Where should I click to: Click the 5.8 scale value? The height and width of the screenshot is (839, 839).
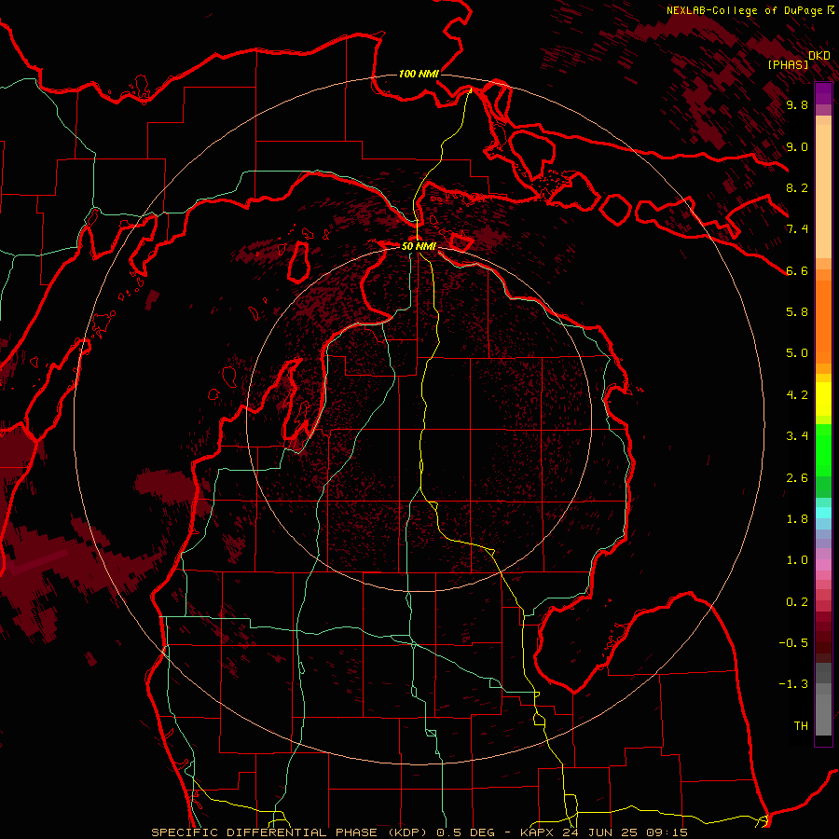tap(797, 312)
